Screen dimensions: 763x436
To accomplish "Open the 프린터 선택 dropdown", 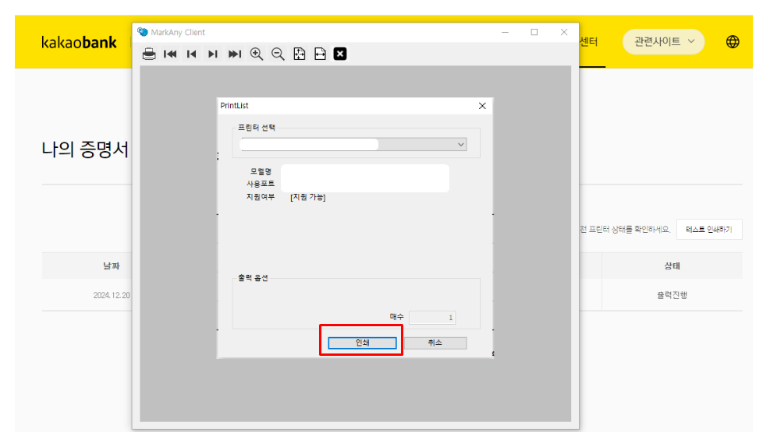I will 353,144.
